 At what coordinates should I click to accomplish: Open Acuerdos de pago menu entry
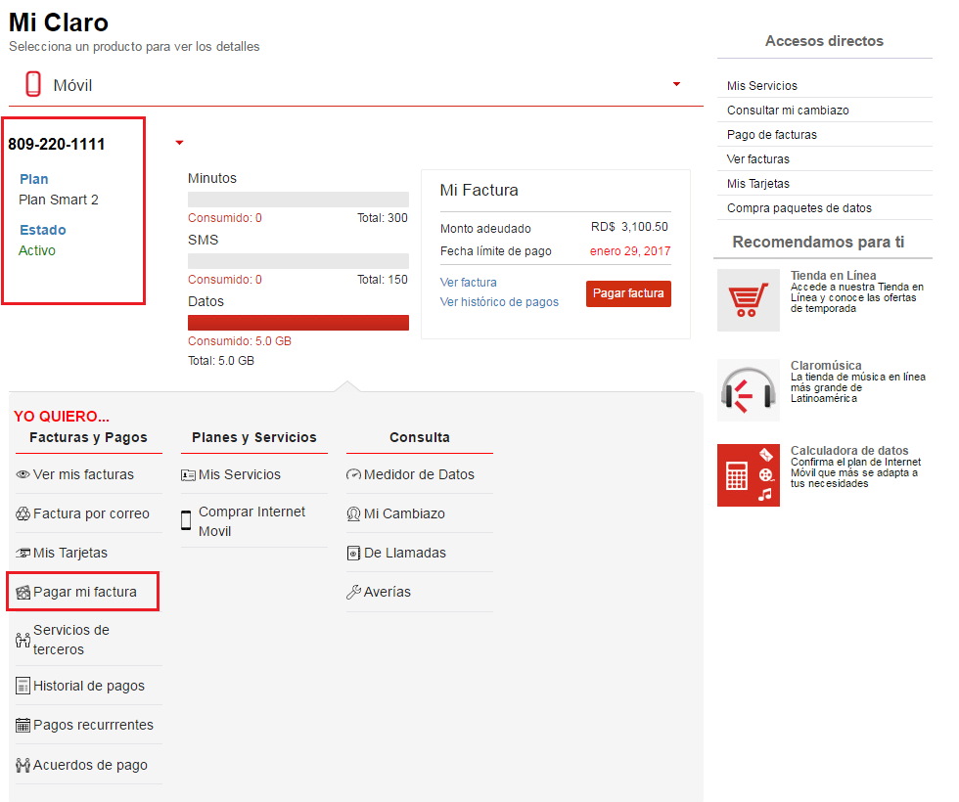click(89, 765)
